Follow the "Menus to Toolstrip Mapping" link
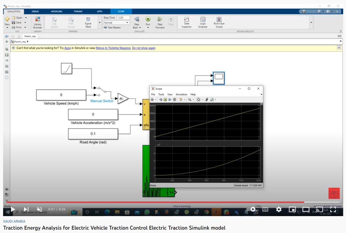This screenshot has width=346, height=233. pyautogui.click(x=113, y=48)
